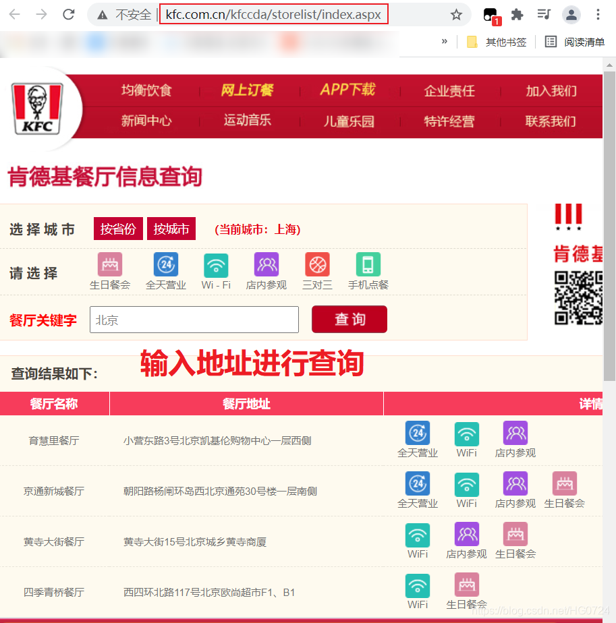Open APP下载 menu item

[x=347, y=90]
